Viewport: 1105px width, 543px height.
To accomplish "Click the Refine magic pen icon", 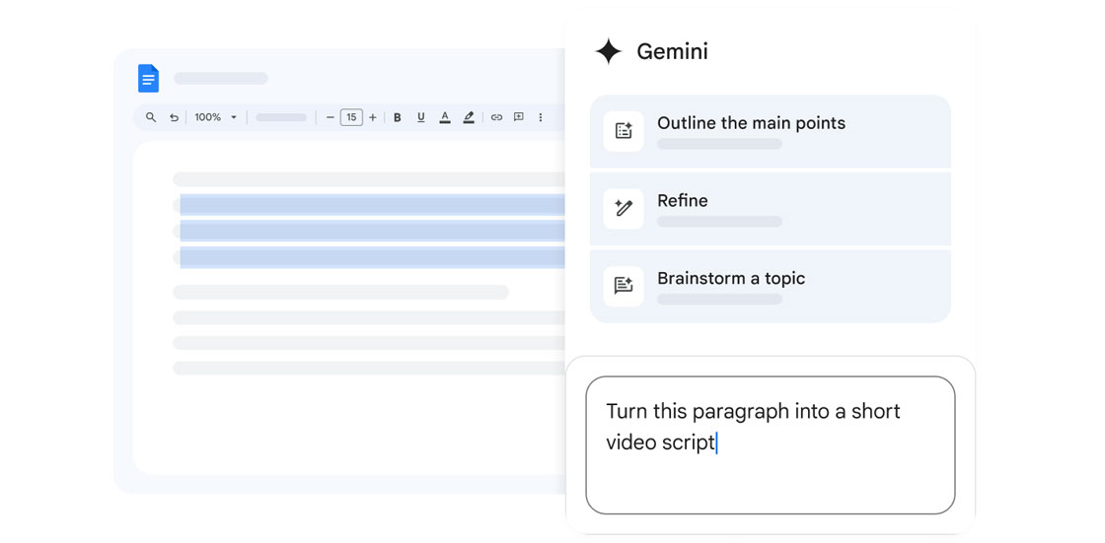I will (624, 209).
